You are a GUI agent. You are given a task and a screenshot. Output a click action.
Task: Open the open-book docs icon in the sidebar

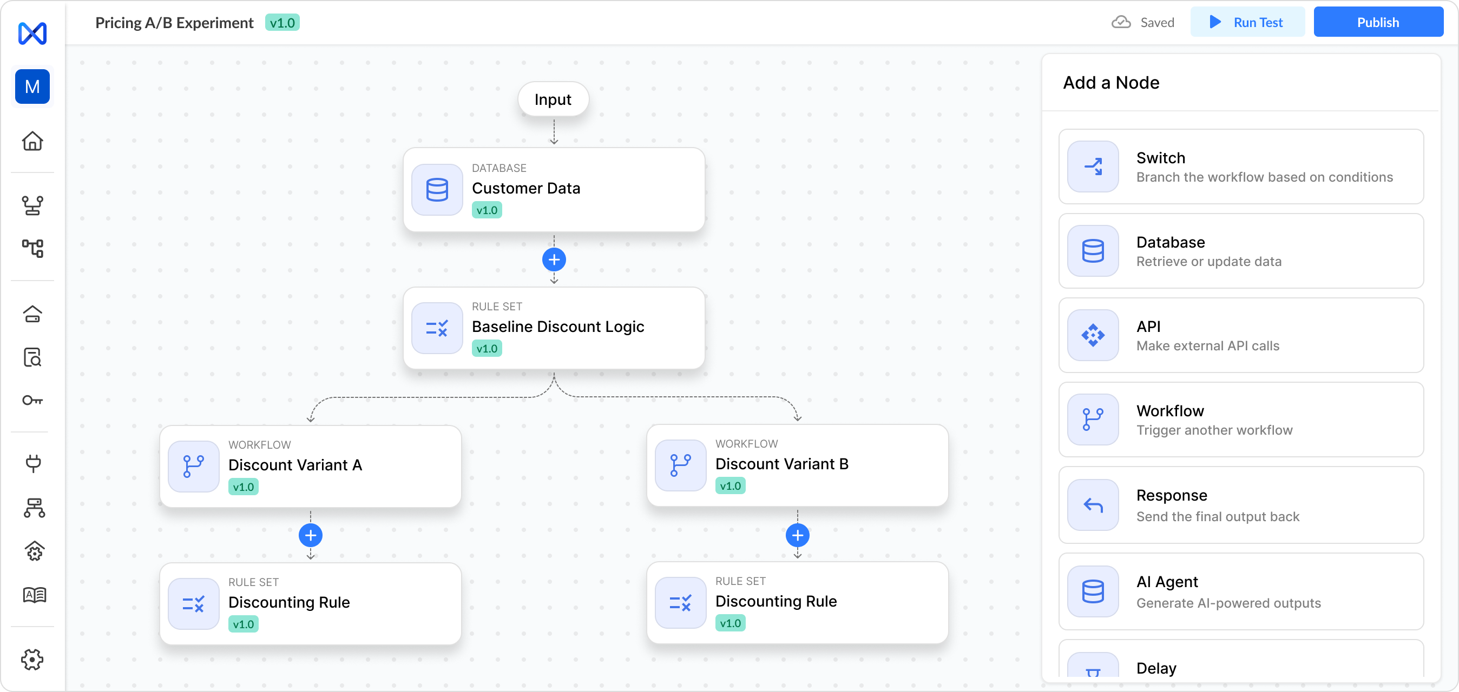coord(34,595)
